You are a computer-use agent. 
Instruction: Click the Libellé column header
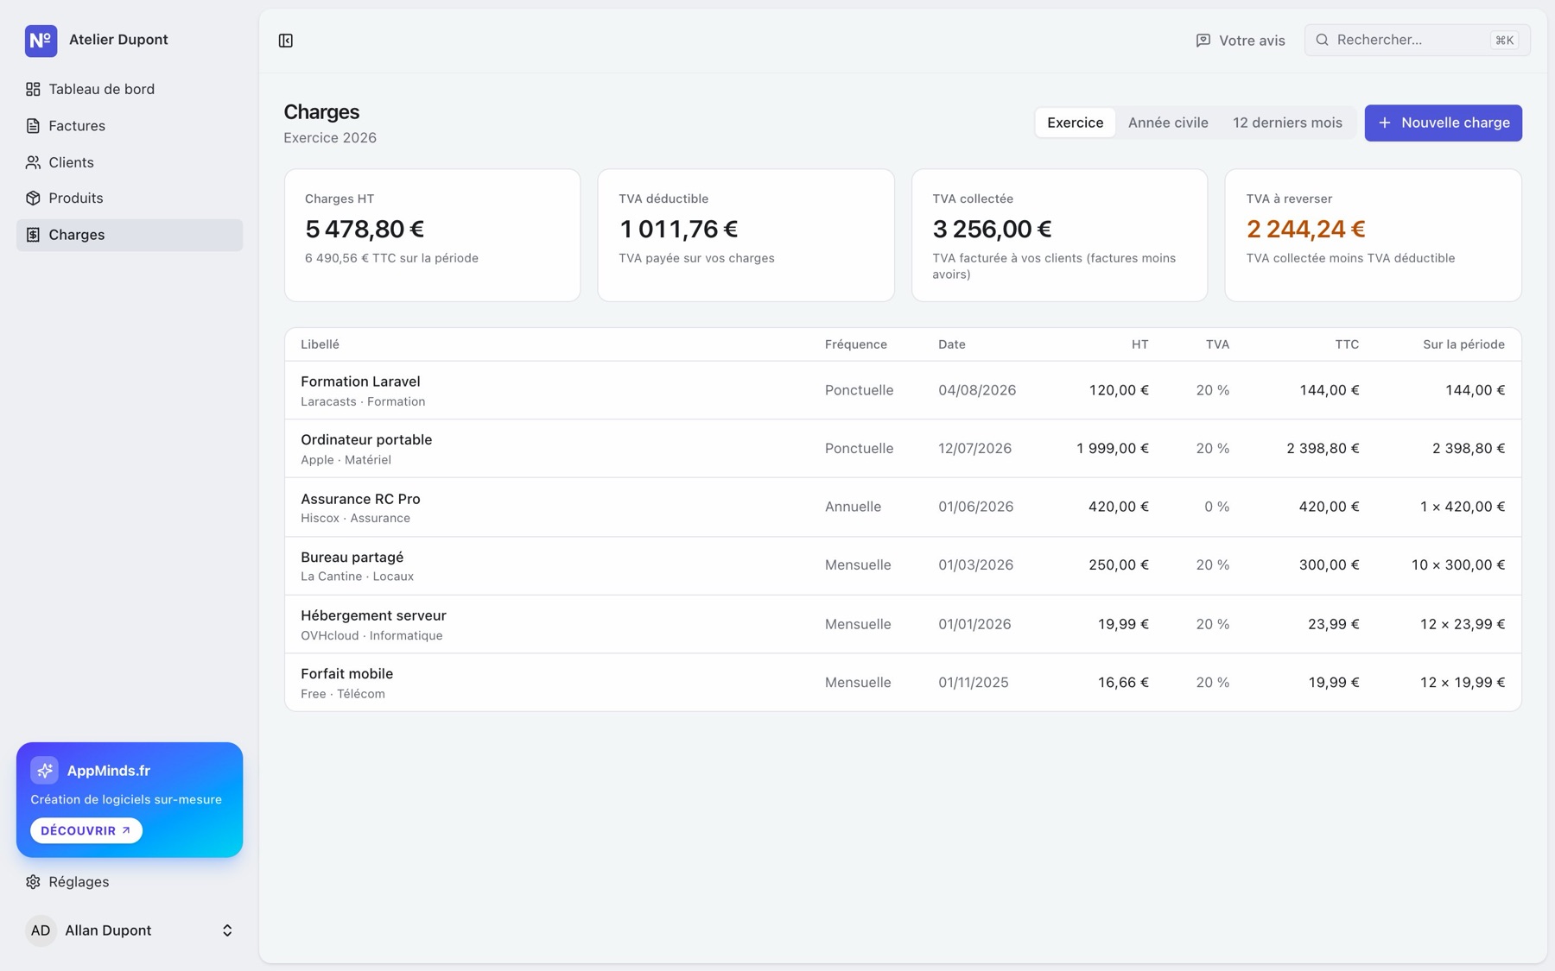(320, 344)
